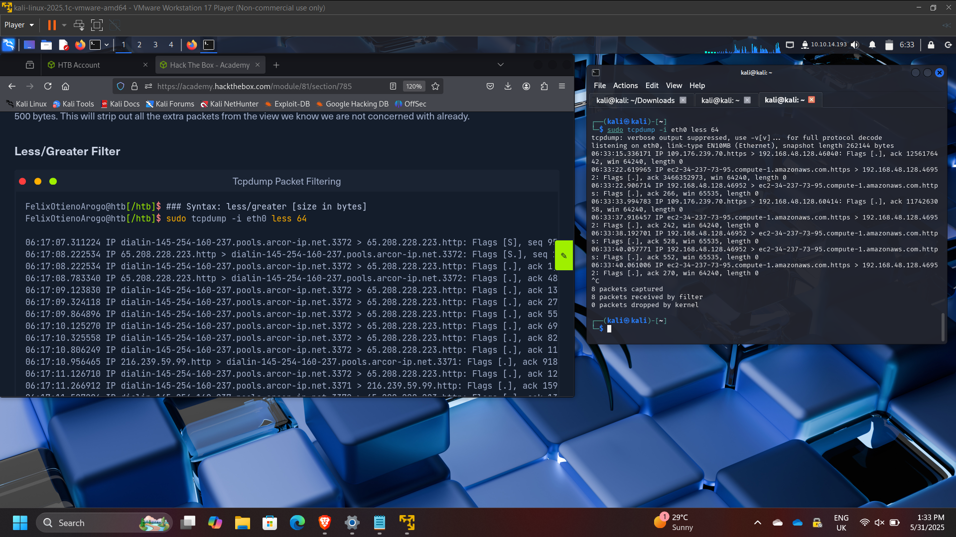Image resolution: width=956 pixels, height=537 pixels.
Task: Open Firefox downloads panel icon
Action: [x=508, y=86]
